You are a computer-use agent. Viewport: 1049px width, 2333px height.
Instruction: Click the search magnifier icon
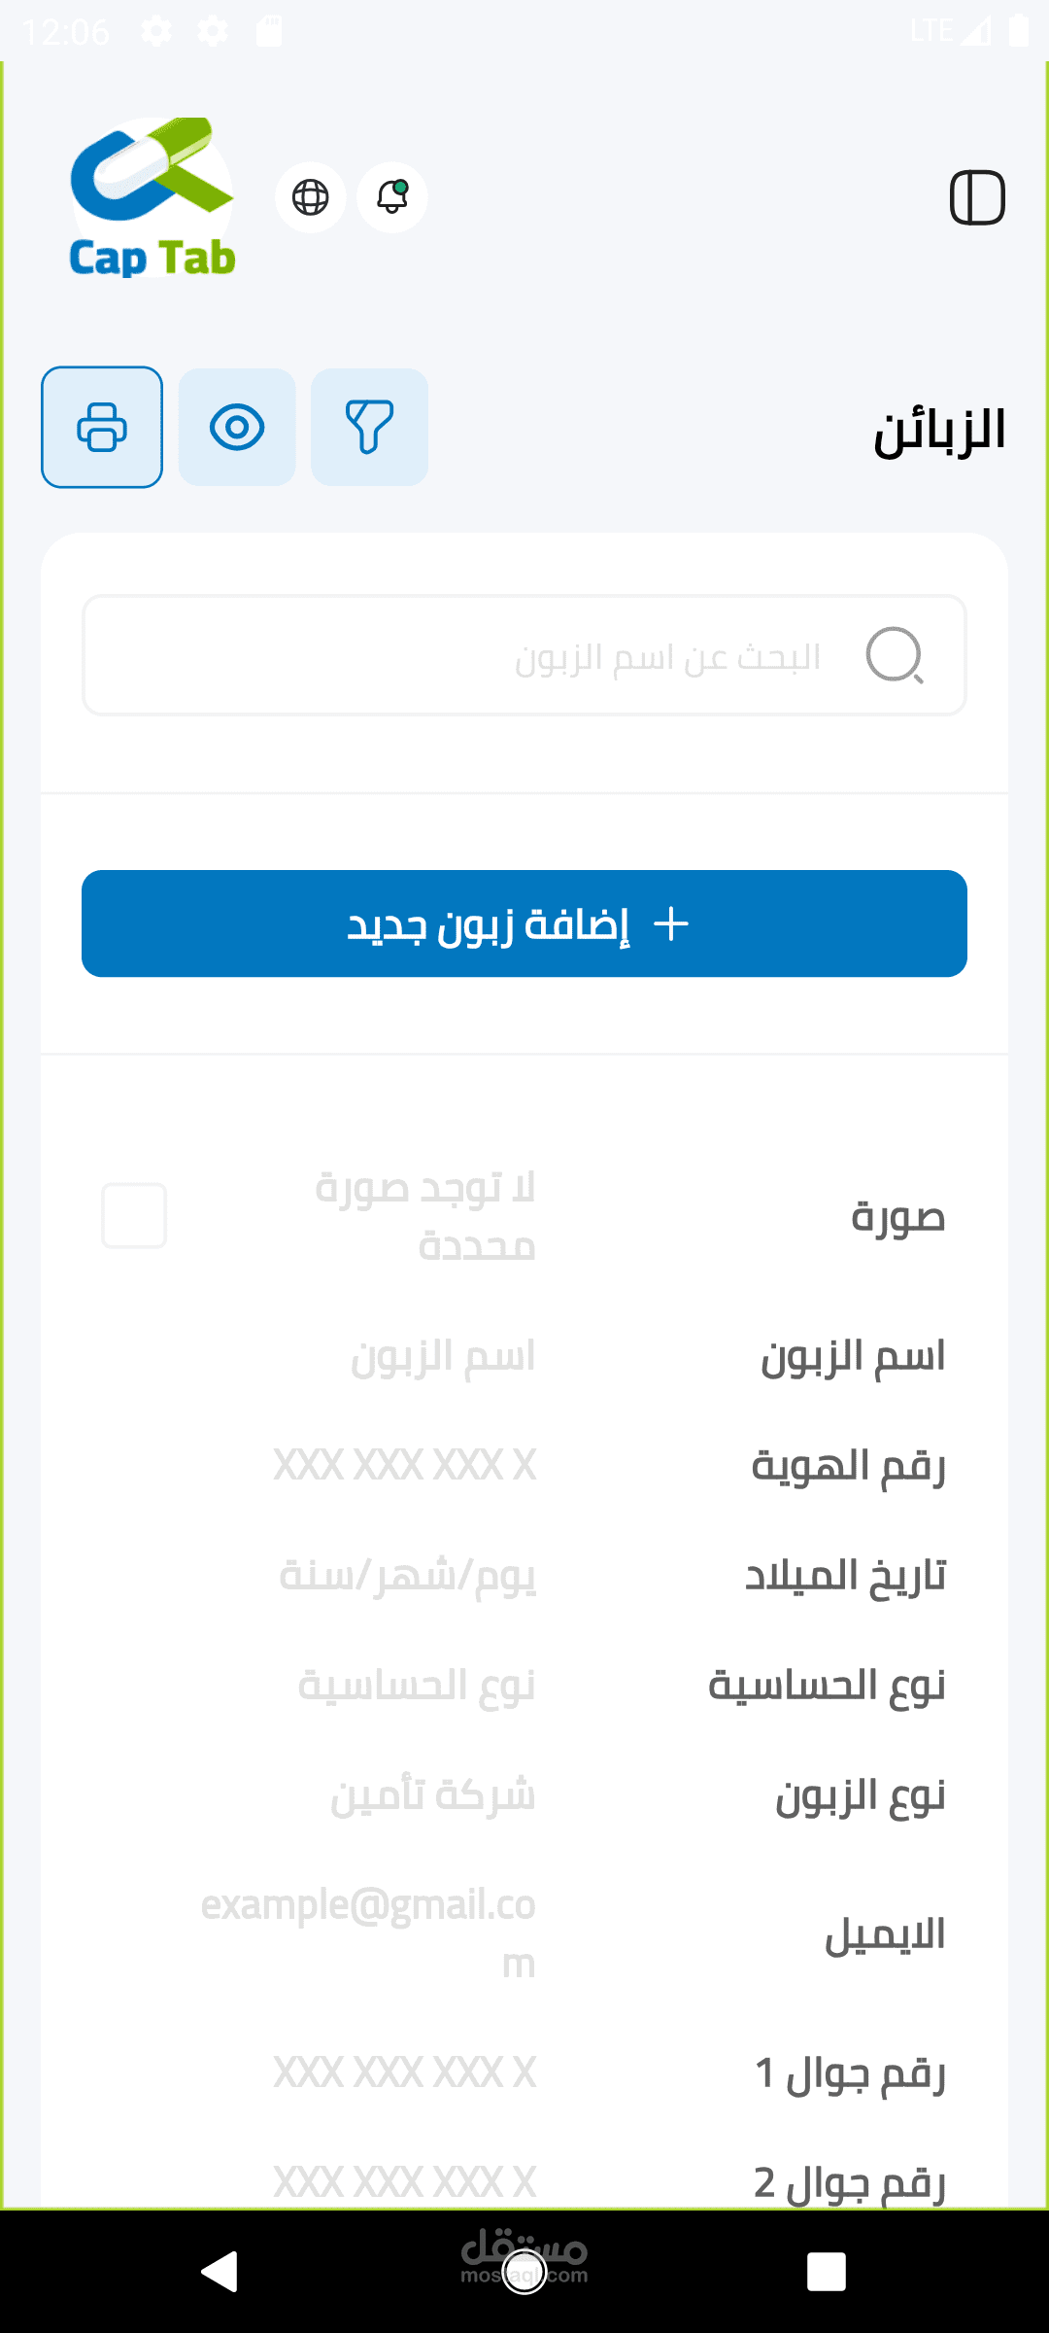coord(894,655)
